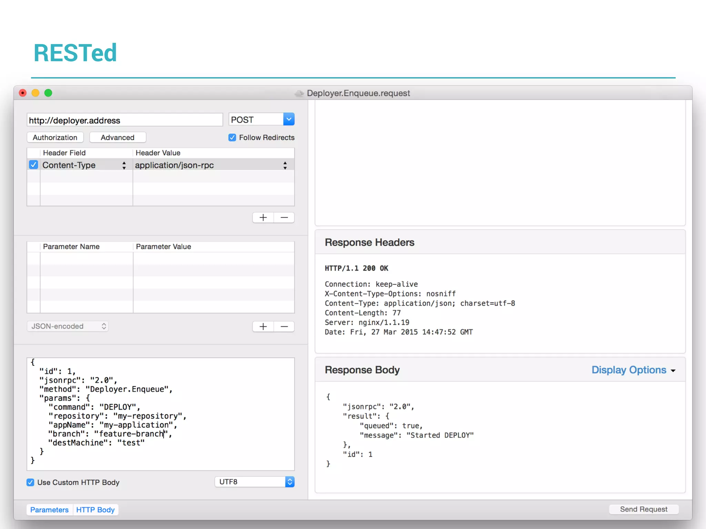The image size is (706, 529).
Task: Remove the selected parameter row
Action: pyautogui.click(x=284, y=326)
